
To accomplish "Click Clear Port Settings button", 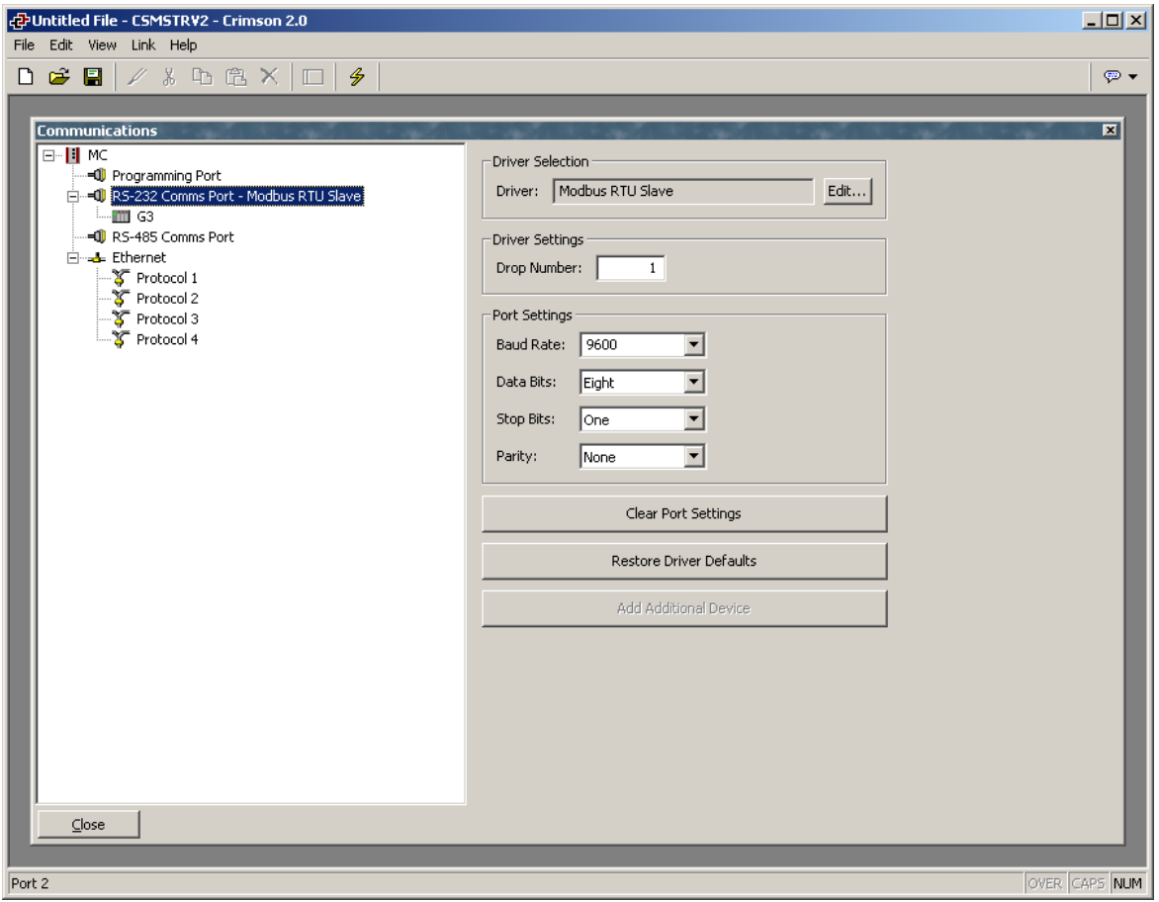I will click(683, 514).
